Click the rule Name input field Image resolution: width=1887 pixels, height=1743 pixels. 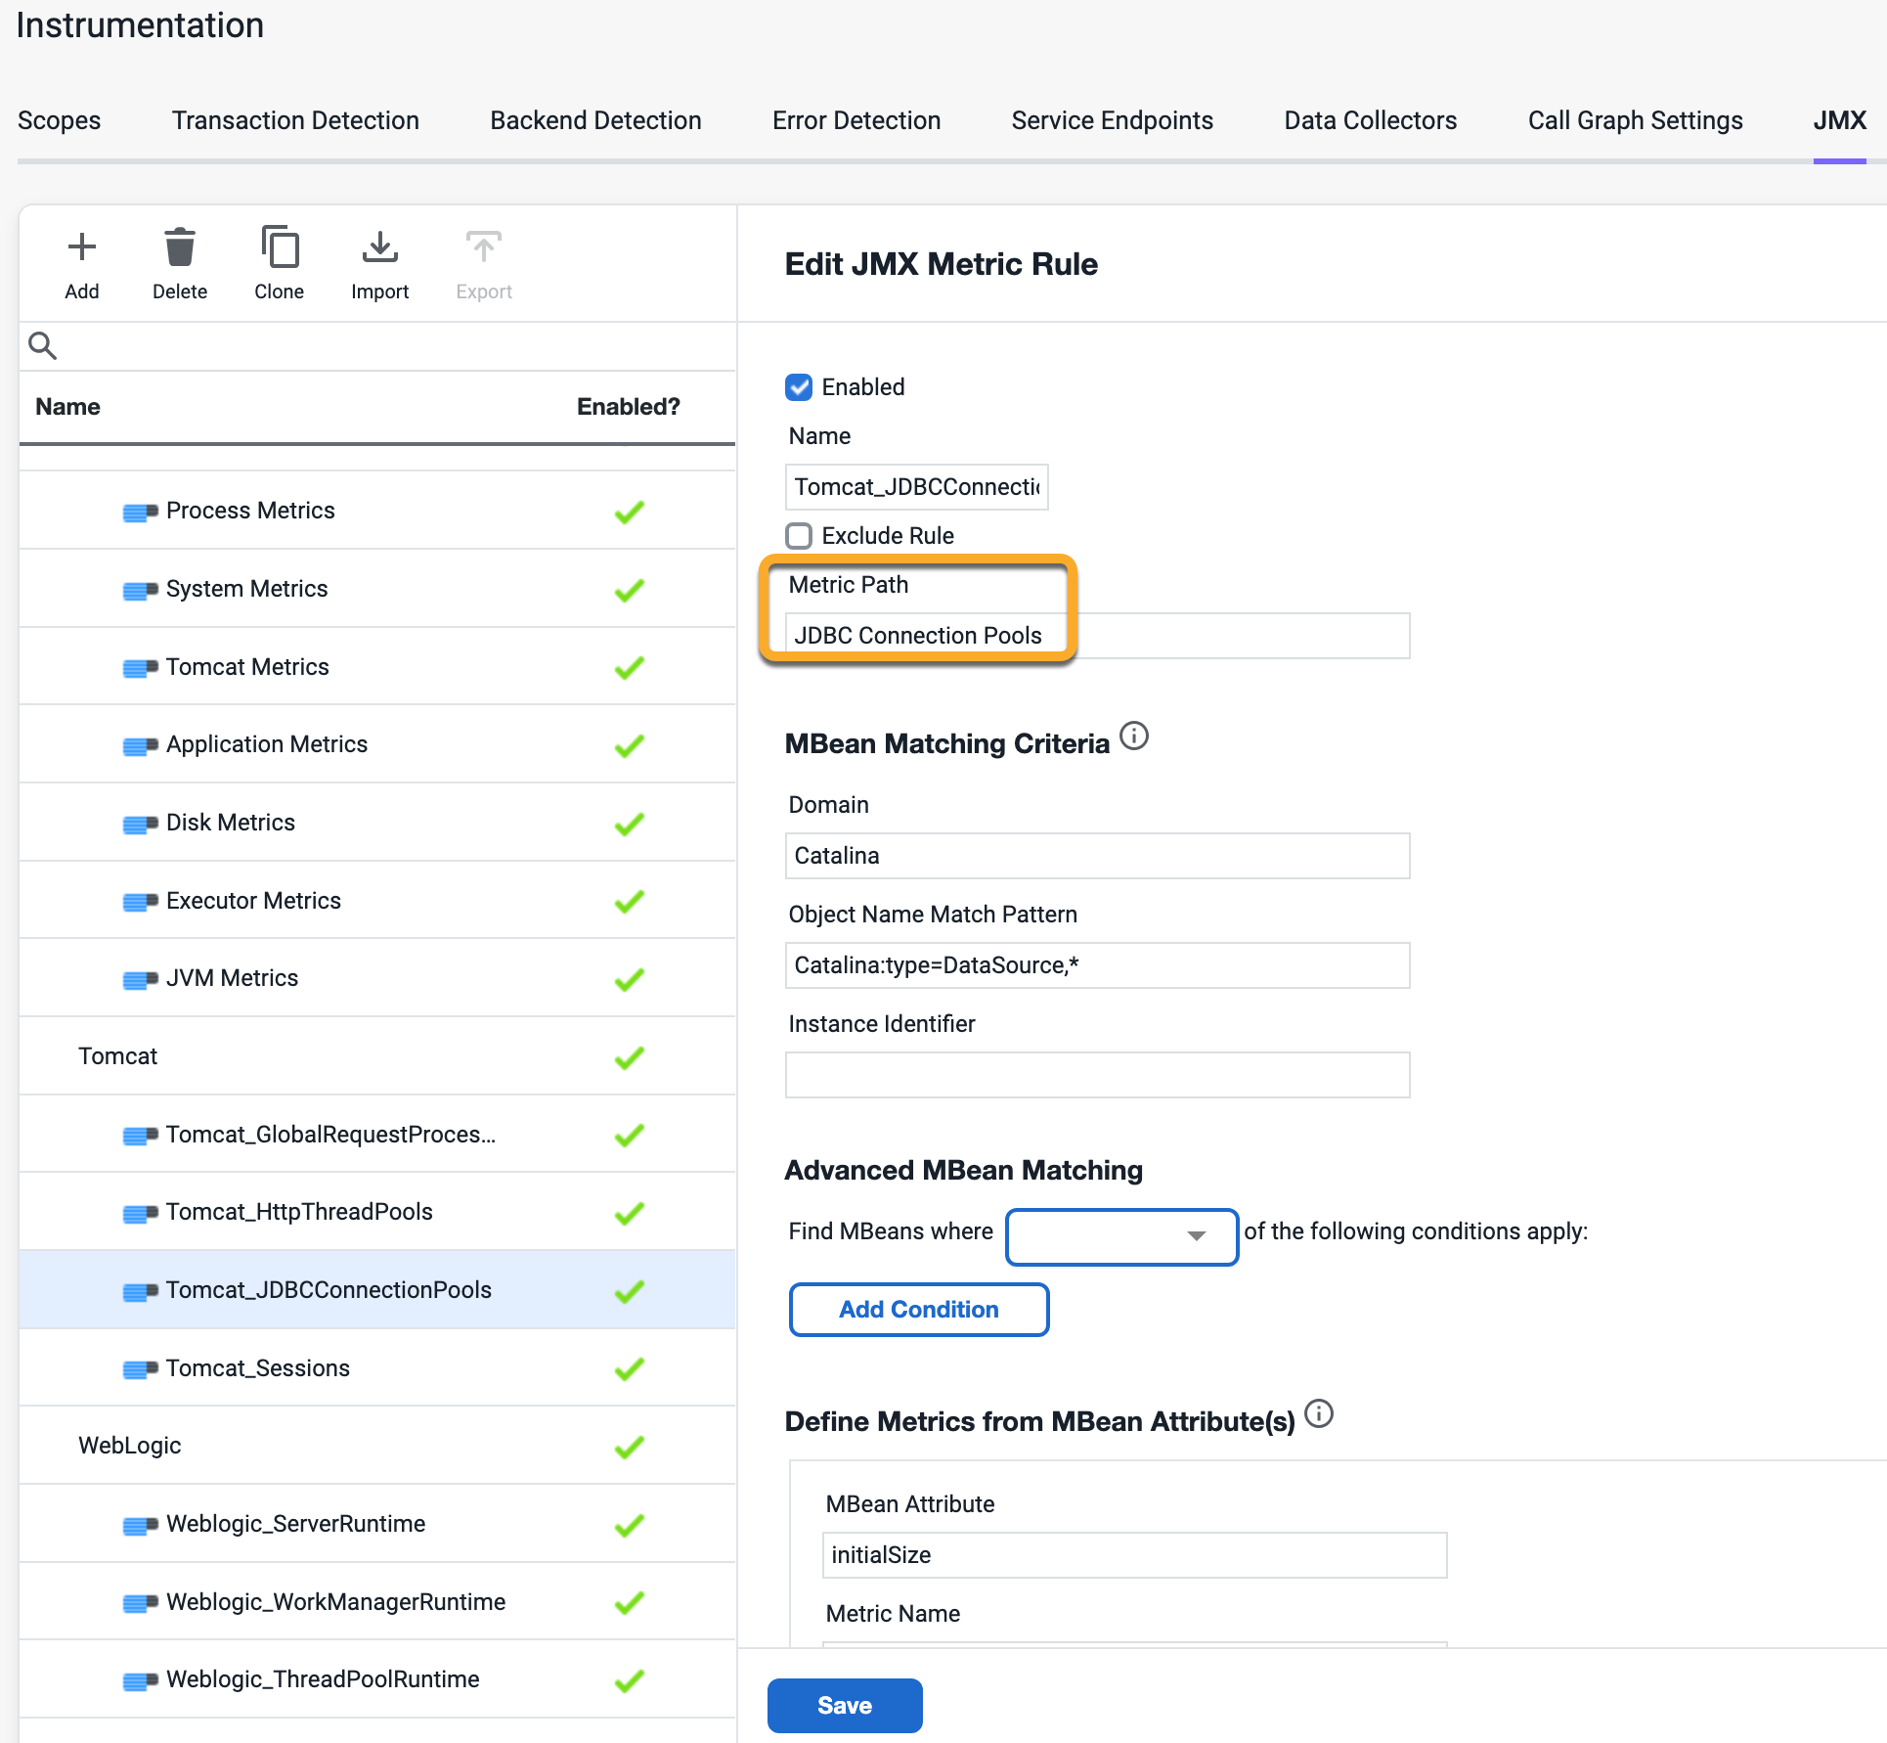(917, 487)
